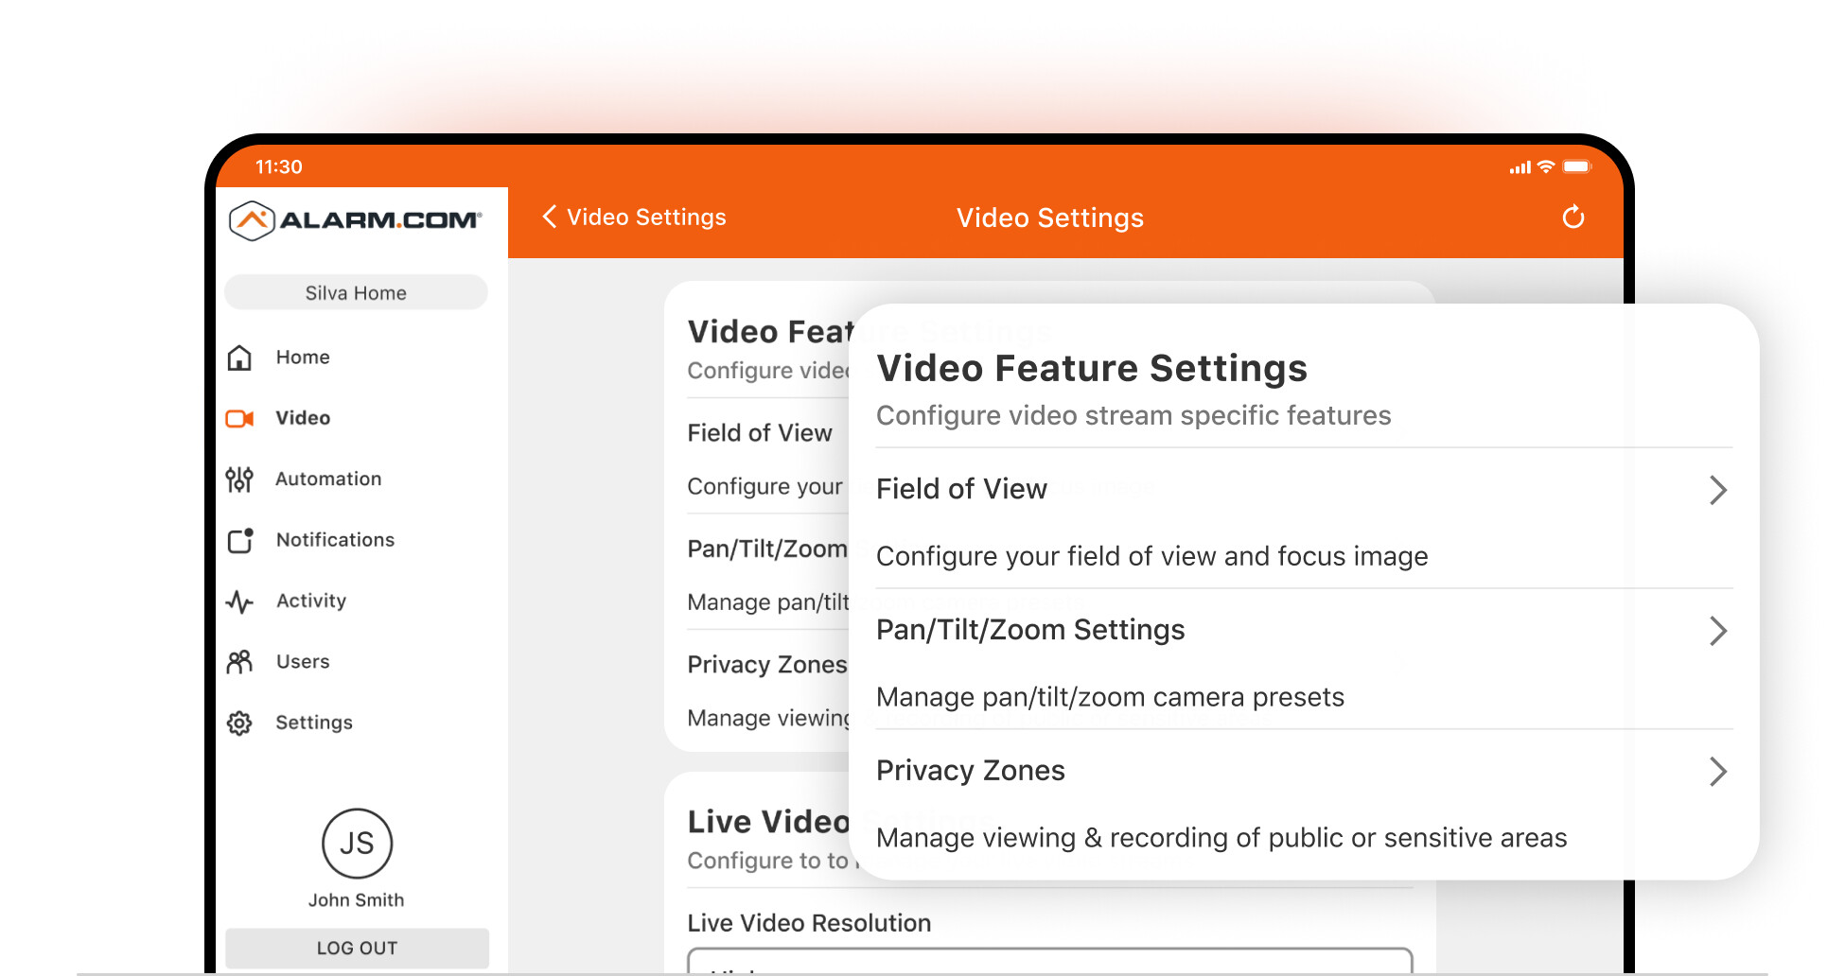This screenshot has height=976, width=1845.
Task: Open Activity from the sidebar menu
Action: click(x=311, y=601)
